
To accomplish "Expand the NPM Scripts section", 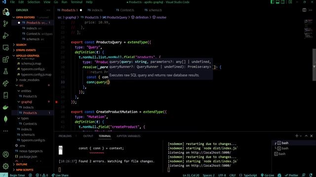I will [24, 170].
